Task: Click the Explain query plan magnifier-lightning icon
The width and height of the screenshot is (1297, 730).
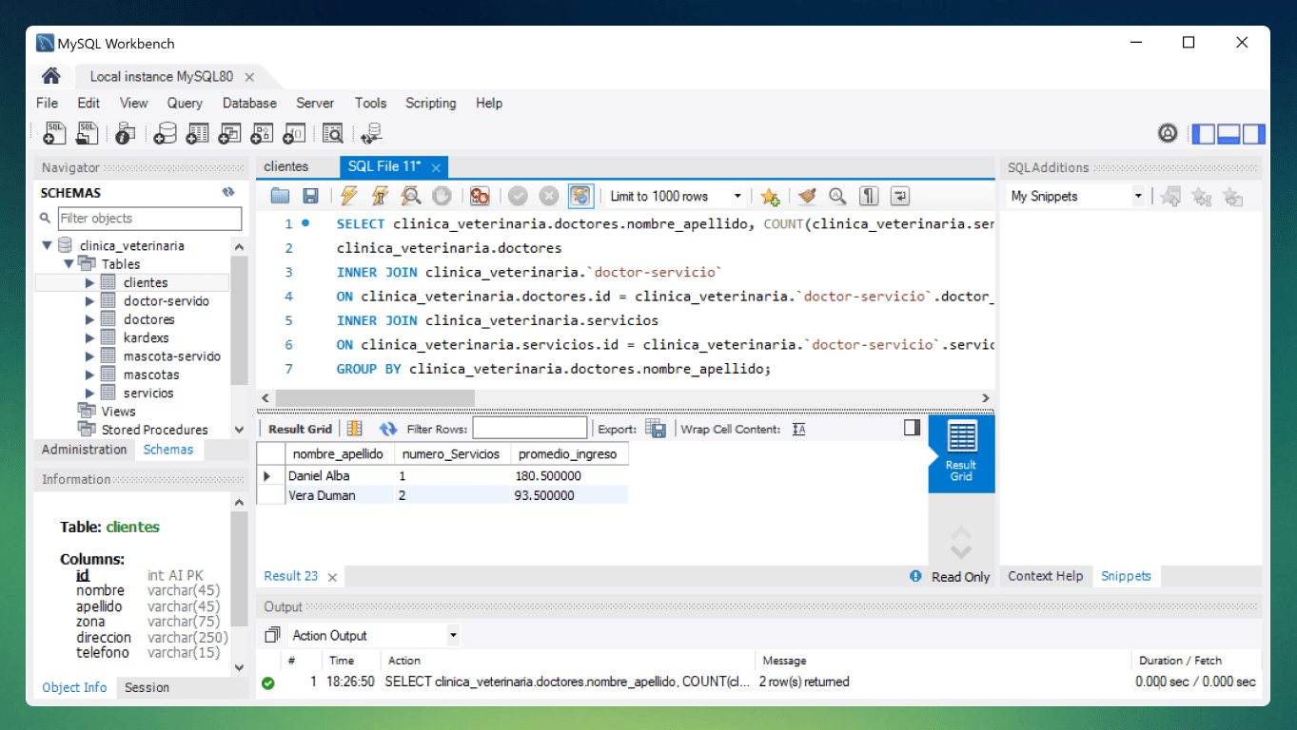Action: click(411, 196)
